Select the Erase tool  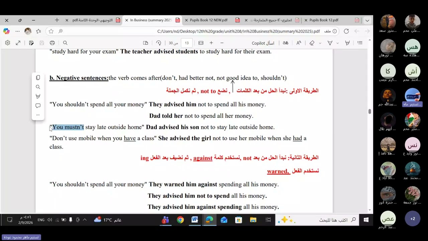[x=312, y=43]
